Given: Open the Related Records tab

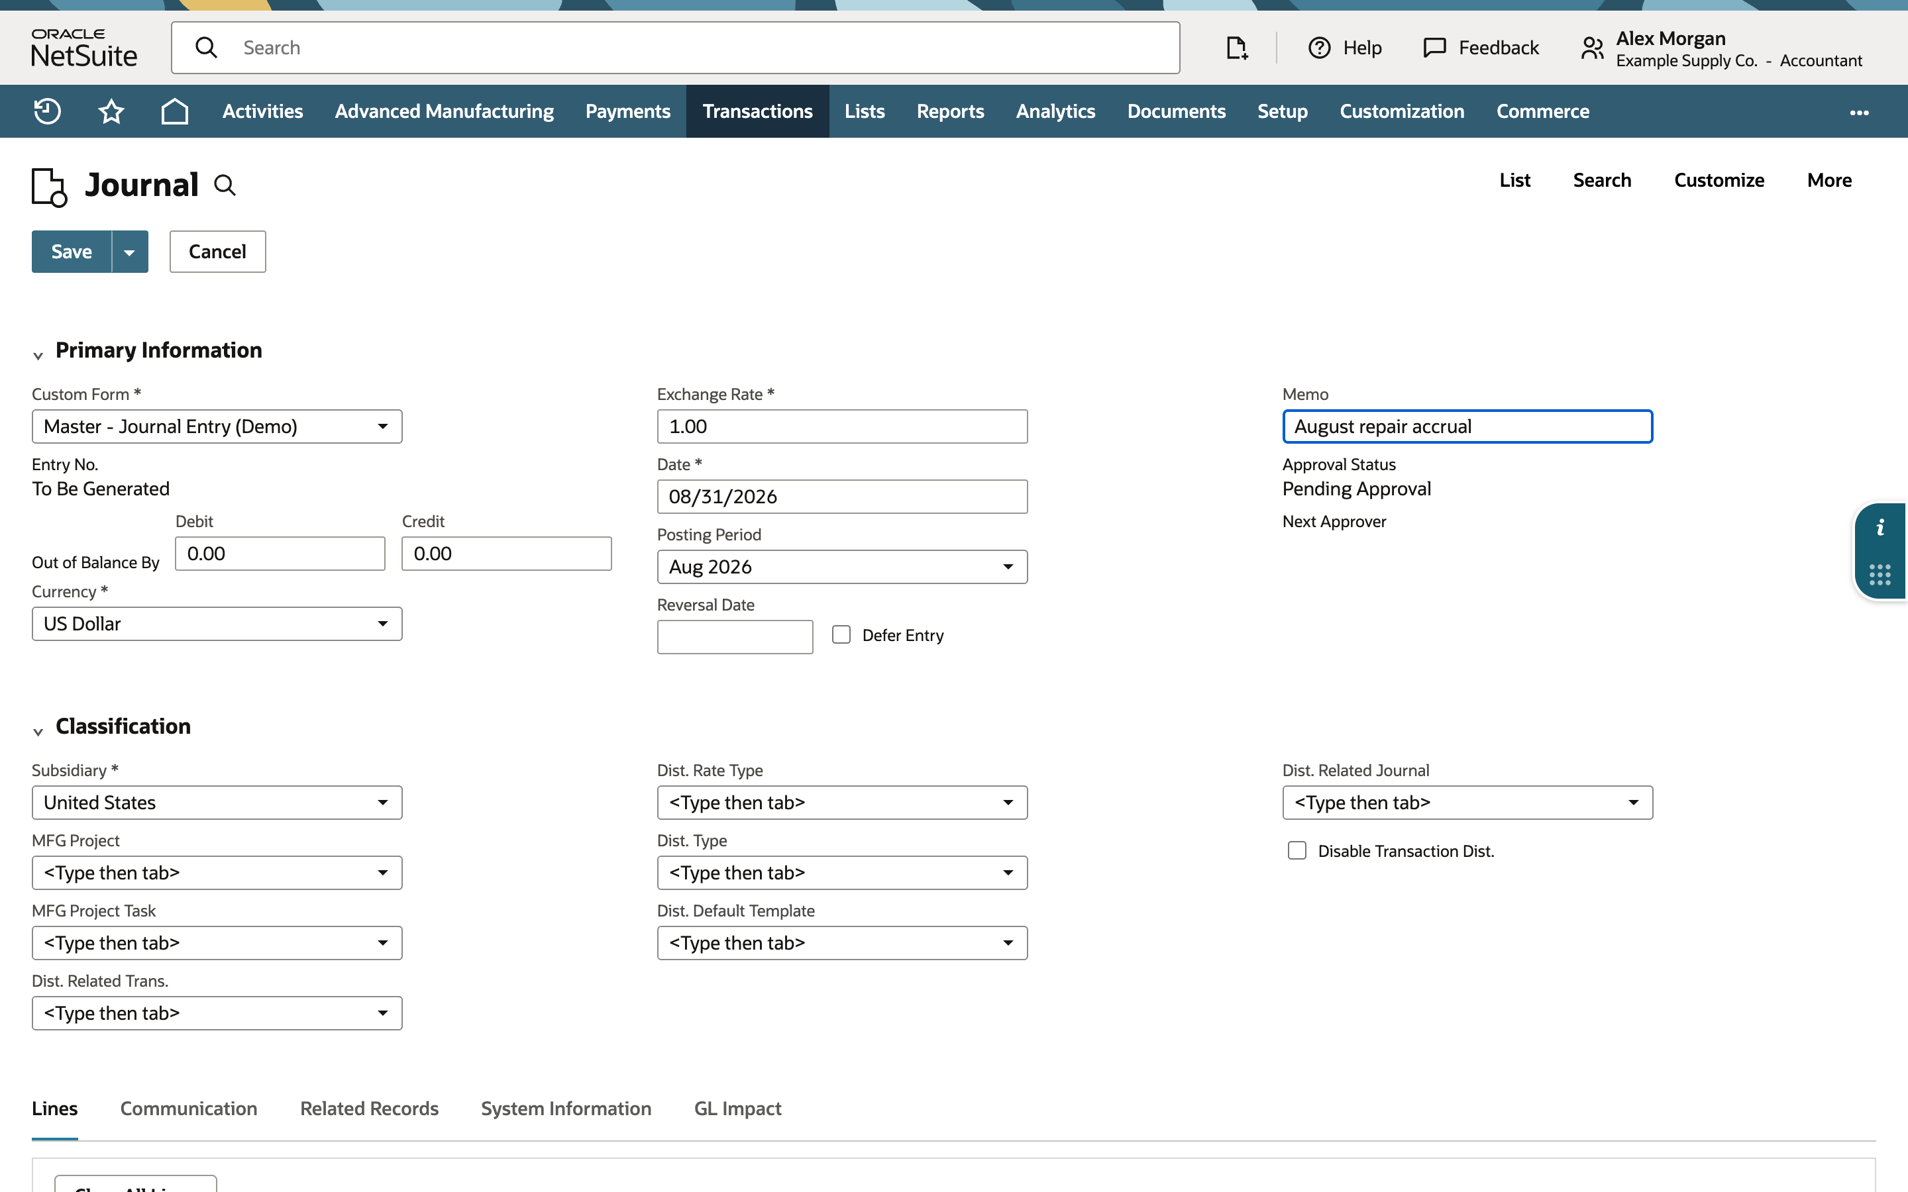Looking at the screenshot, I should [369, 1109].
